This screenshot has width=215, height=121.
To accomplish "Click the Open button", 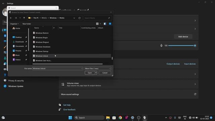I will point(90,73).
